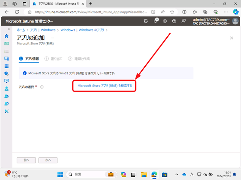The image size is (241, 180).
Task: Select the 確認と作成 step tab
Action: 79,59
